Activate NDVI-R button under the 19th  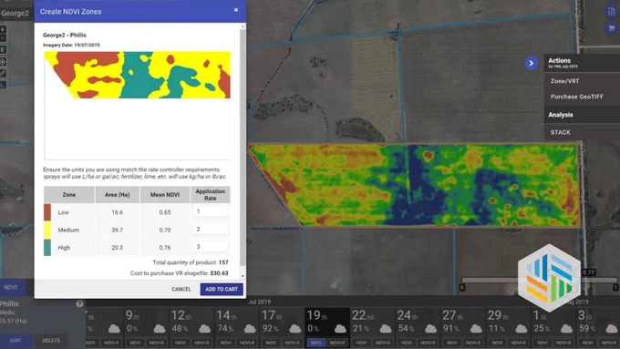point(337,343)
